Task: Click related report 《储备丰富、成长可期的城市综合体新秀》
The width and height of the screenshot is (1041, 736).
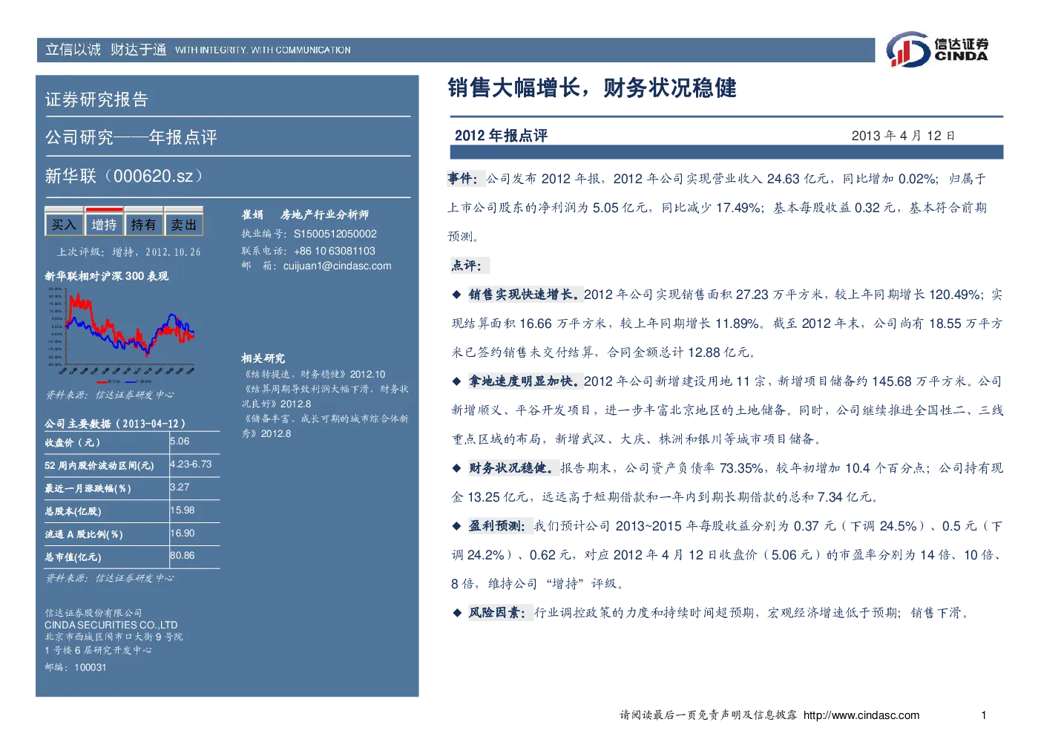Action: (325, 426)
